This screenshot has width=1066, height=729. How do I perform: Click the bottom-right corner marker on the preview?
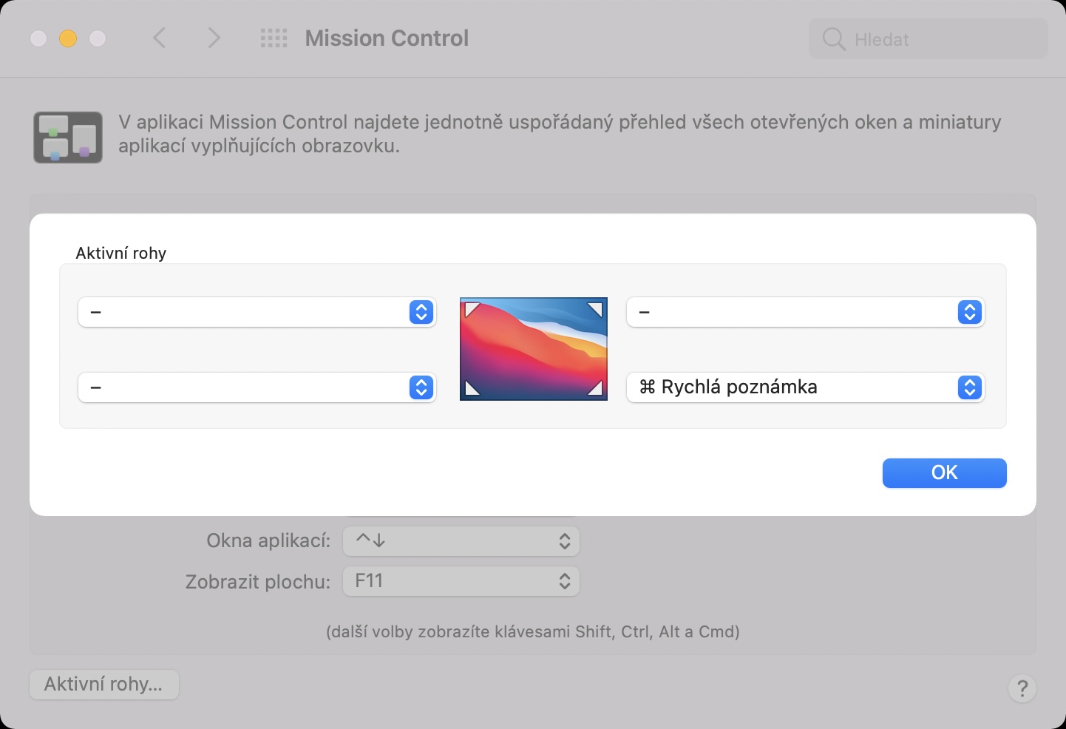[x=596, y=389]
